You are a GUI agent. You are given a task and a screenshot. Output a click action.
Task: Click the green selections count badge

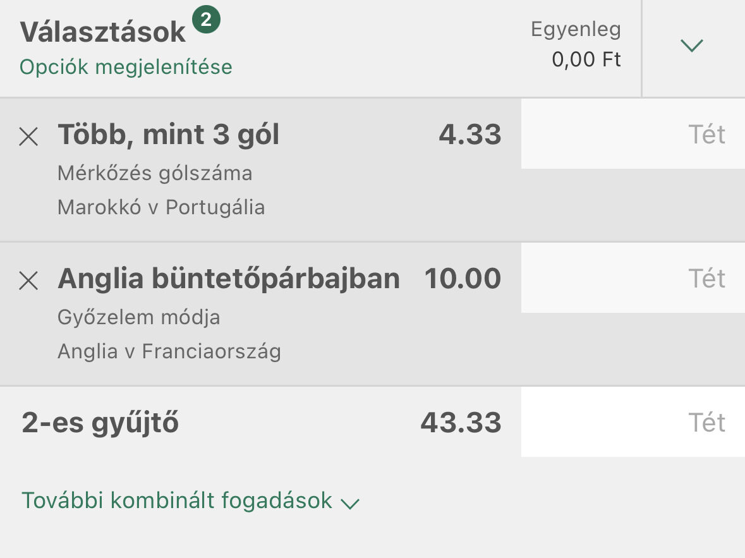point(206,21)
